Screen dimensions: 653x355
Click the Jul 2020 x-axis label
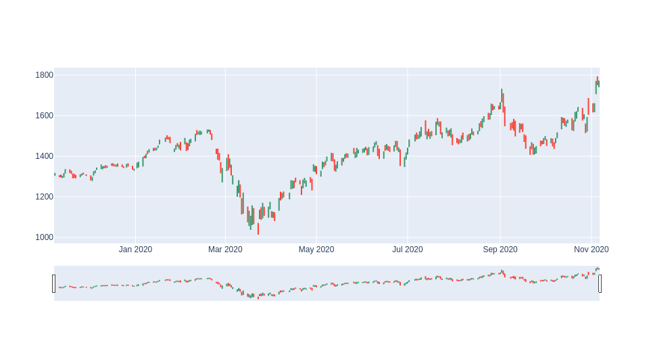pos(408,250)
